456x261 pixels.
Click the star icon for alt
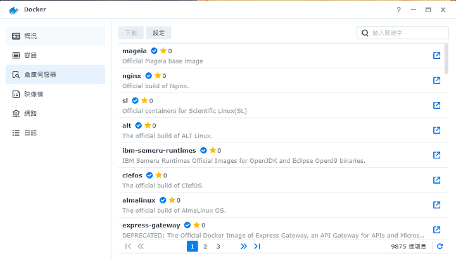148,125
